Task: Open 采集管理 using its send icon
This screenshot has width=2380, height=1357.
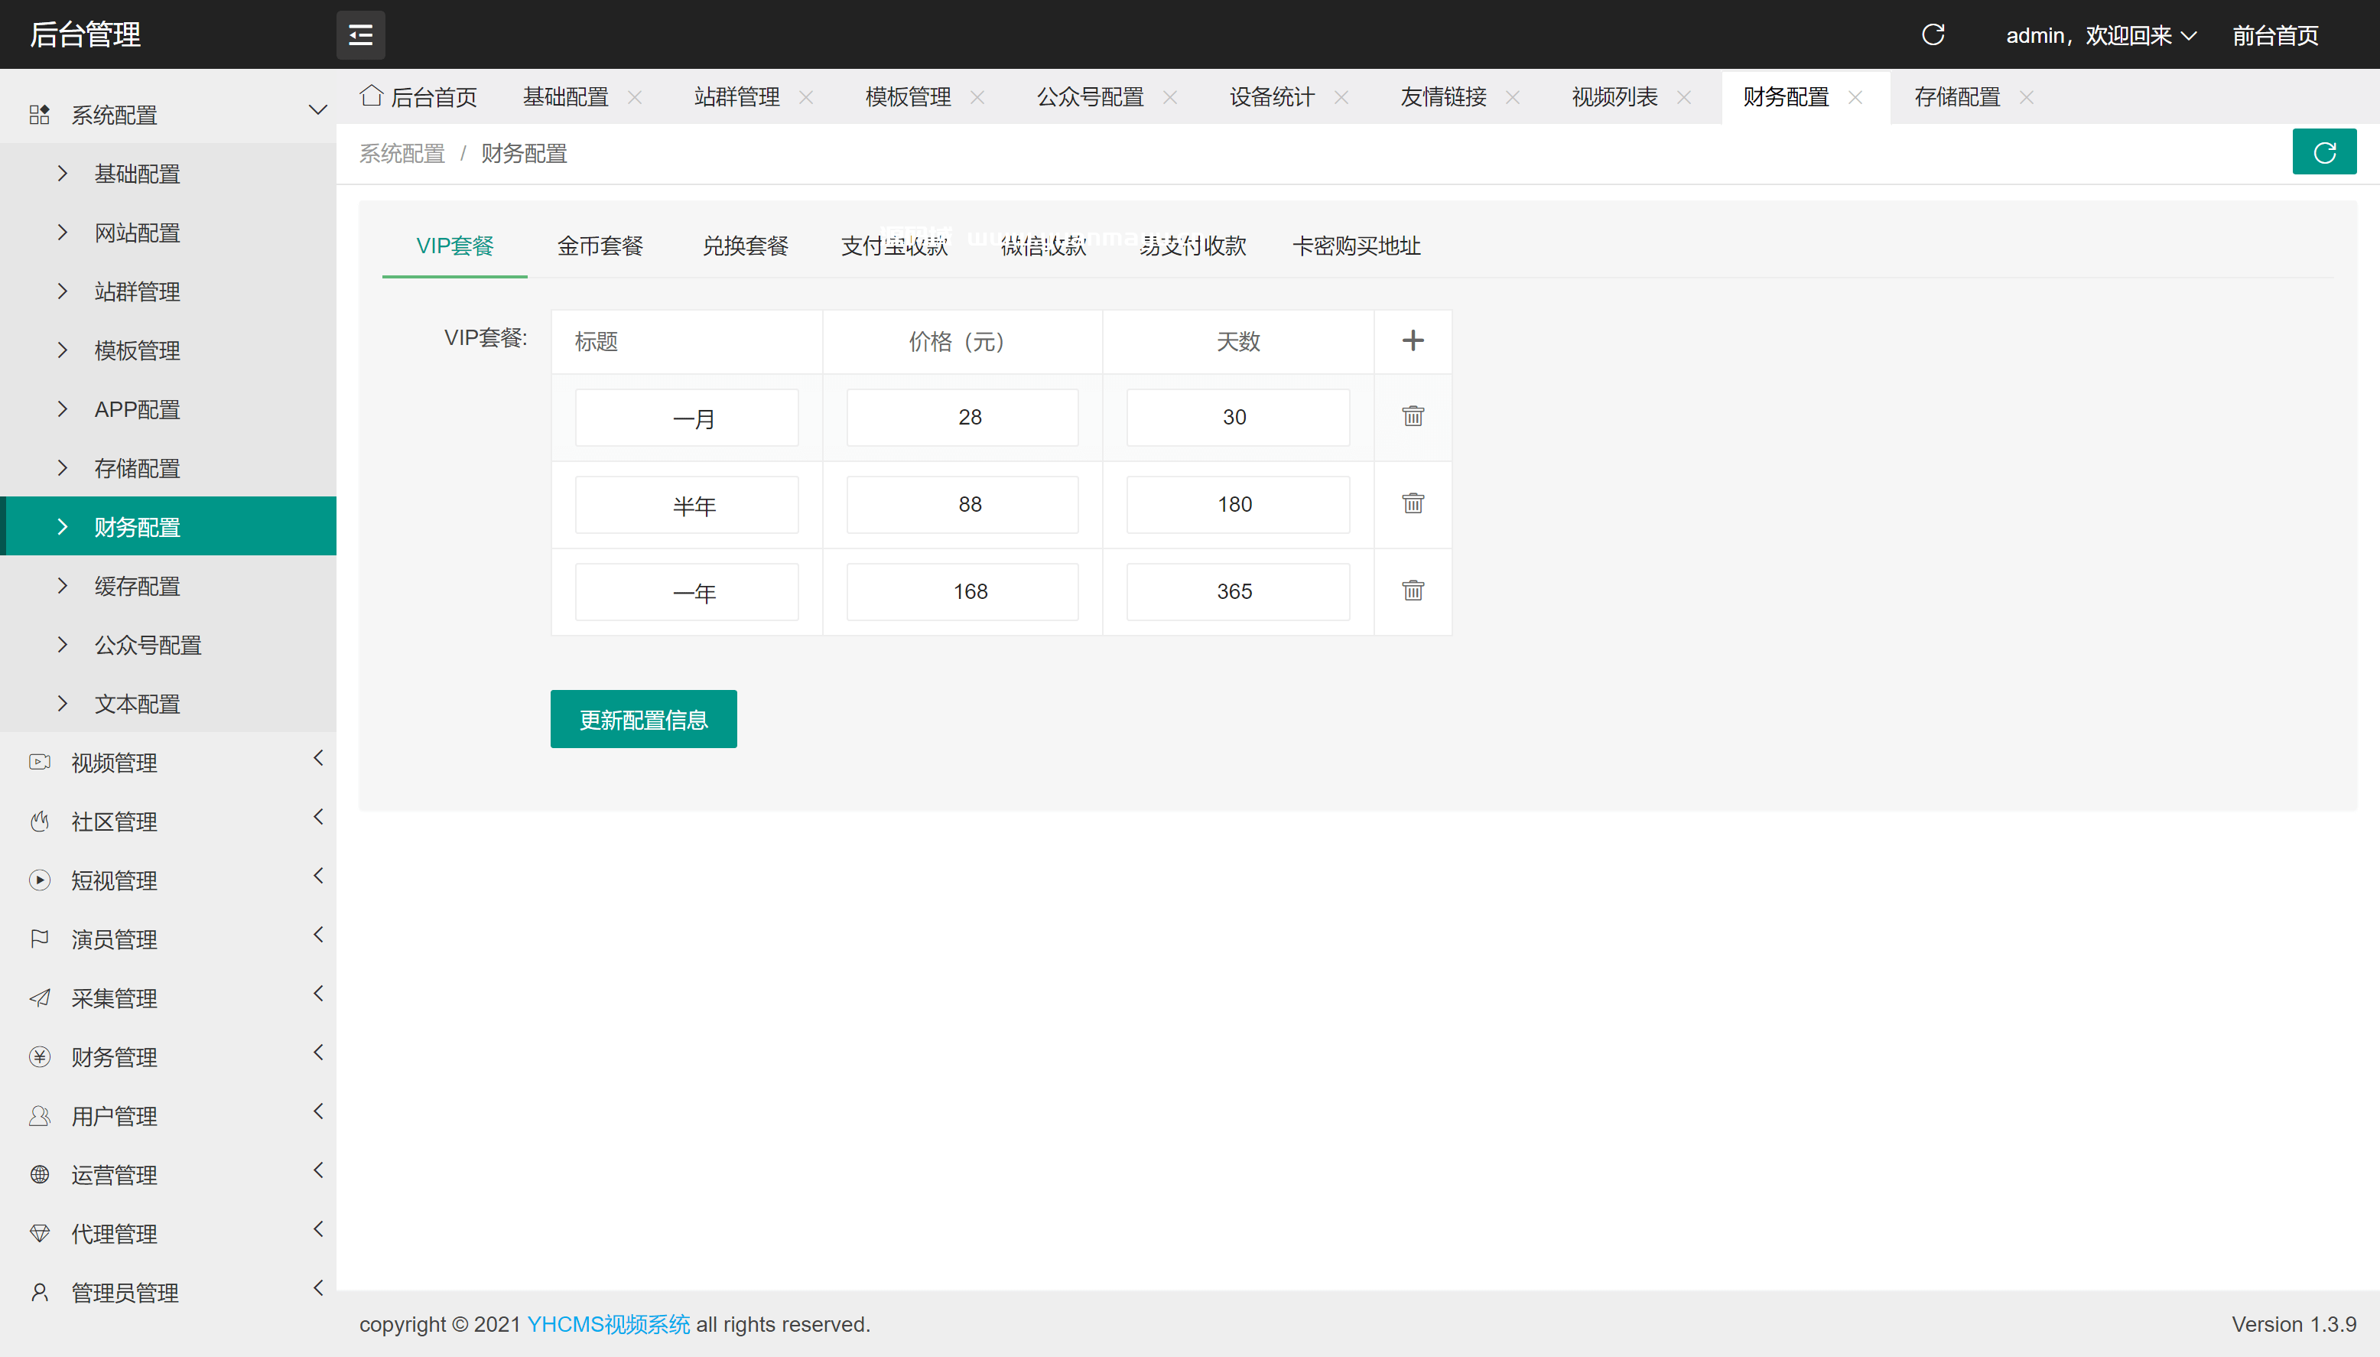Action: (38, 997)
